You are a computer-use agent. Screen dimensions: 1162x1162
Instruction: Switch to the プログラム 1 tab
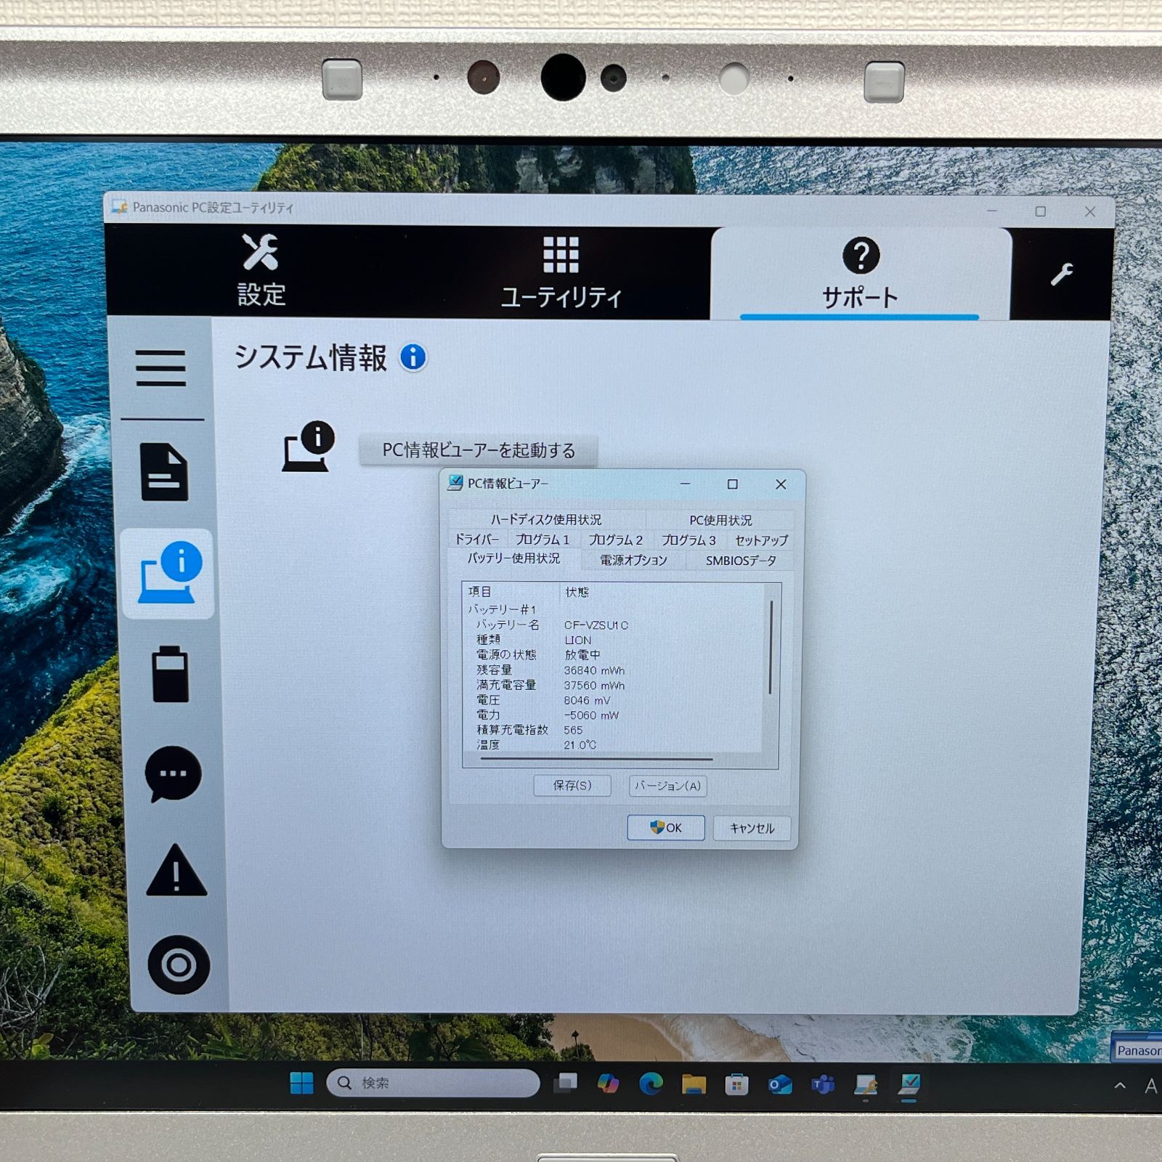[x=543, y=540]
